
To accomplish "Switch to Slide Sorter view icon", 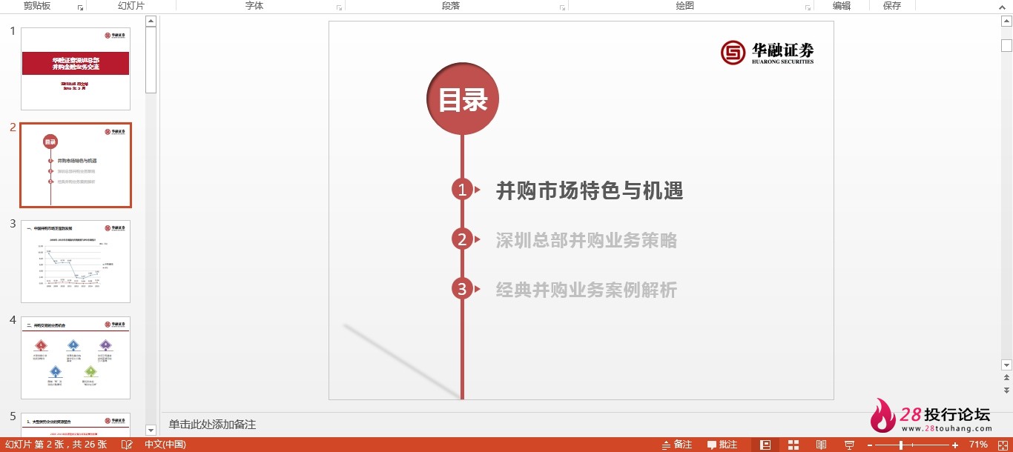I will pyautogui.click(x=793, y=445).
